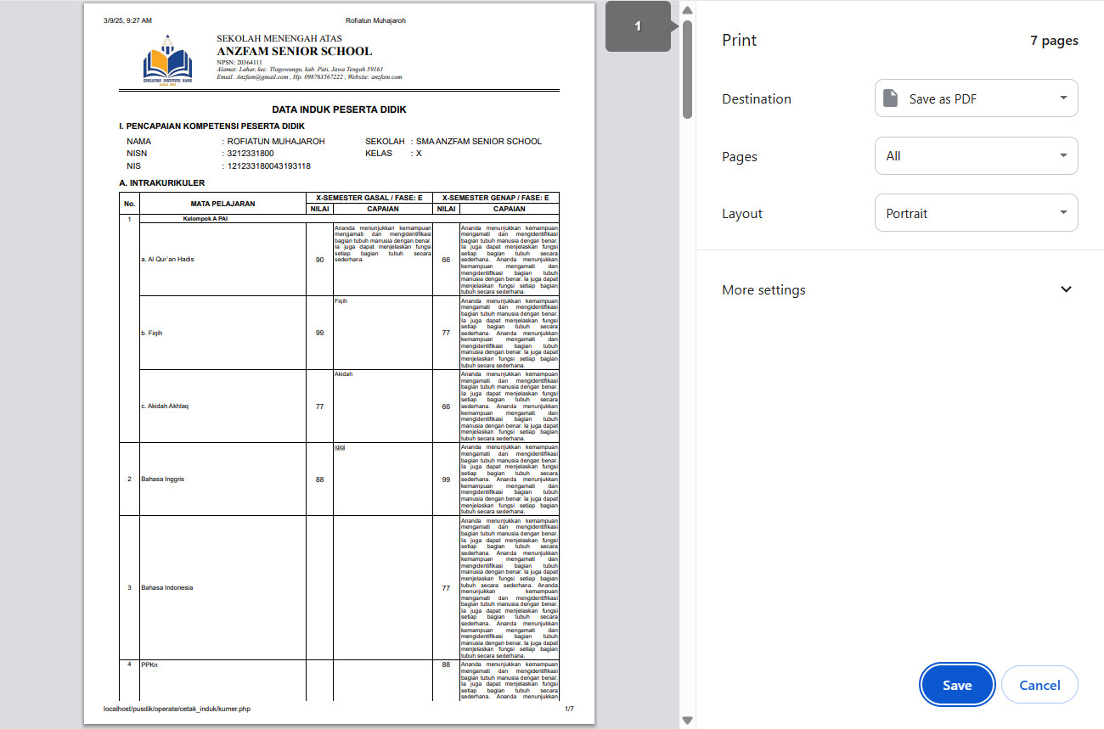Click the caret arrow beside Save as PDF
Image resolution: width=1104 pixels, height=729 pixels.
point(1063,98)
